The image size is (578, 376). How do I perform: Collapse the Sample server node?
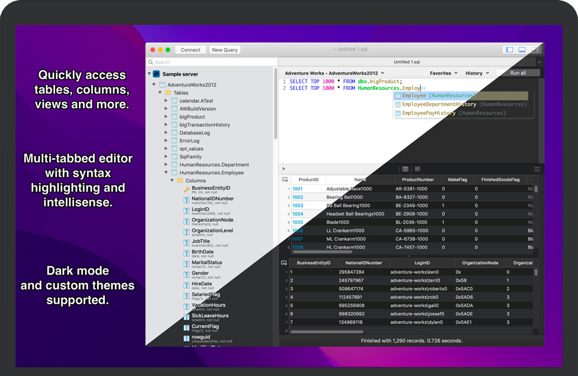click(149, 74)
